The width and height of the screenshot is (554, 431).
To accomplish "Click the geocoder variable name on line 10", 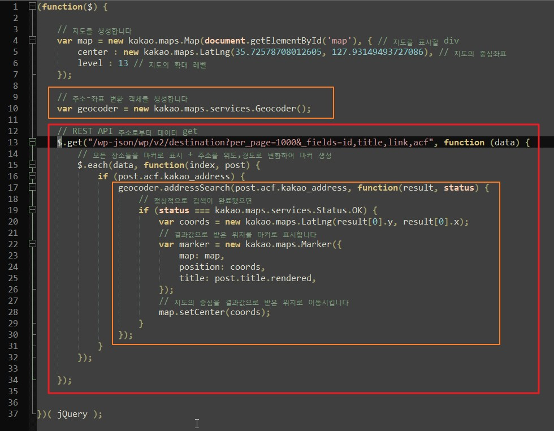I will pos(97,109).
